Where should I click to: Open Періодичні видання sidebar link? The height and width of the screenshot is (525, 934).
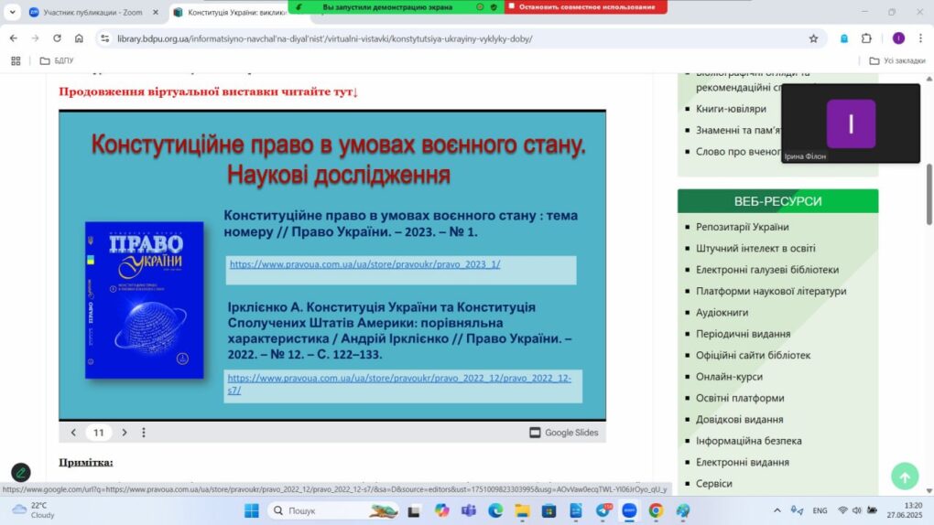pos(743,334)
